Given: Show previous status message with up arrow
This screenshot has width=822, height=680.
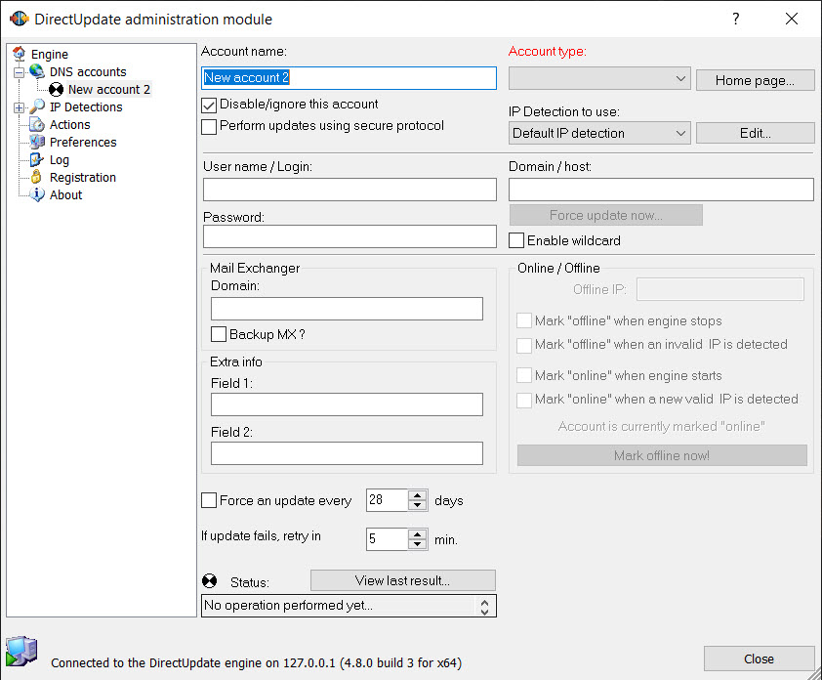Looking at the screenshot, I should pyautogui.click(x=485, y=603).
